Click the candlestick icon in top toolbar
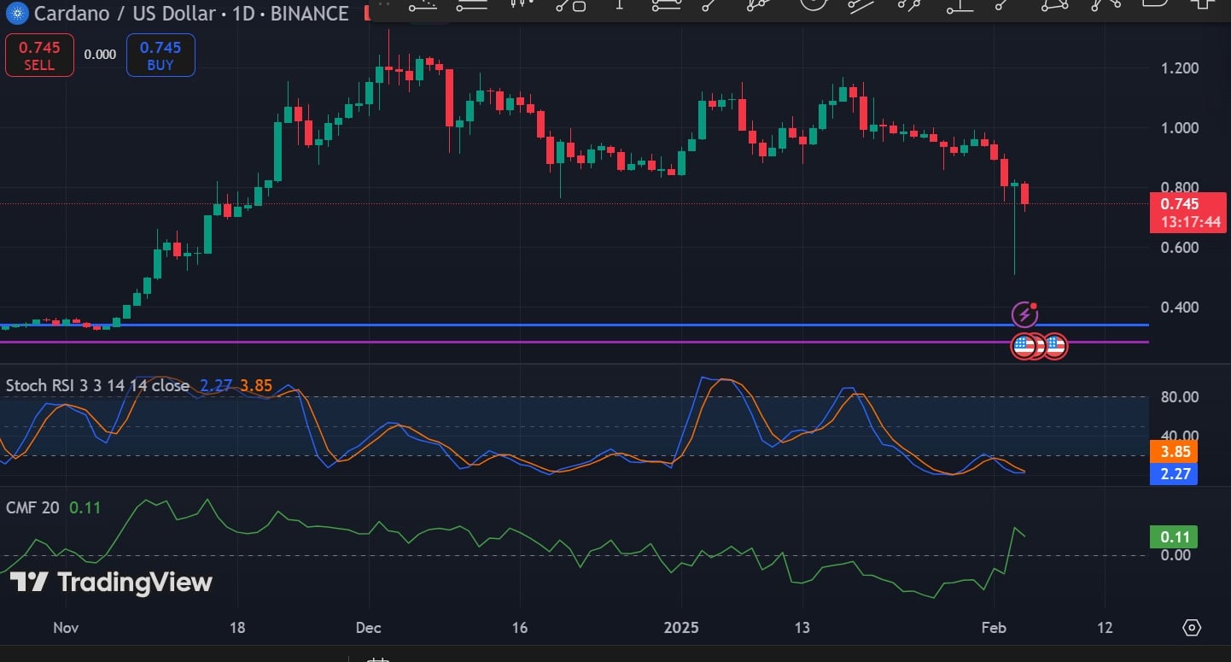 (x=522, y=4)
